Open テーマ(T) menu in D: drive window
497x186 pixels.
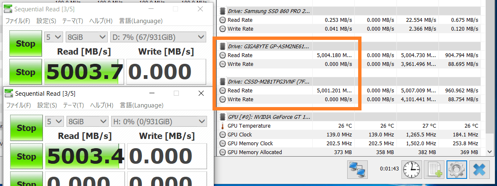pyautogui.click(x=72, y=21)
